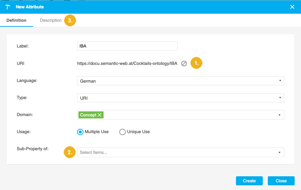Click the URI text https://docu.semantic-web.at/Cocktails-ontology/IBA
Screen dimensions: 301x190
[127, 64]
